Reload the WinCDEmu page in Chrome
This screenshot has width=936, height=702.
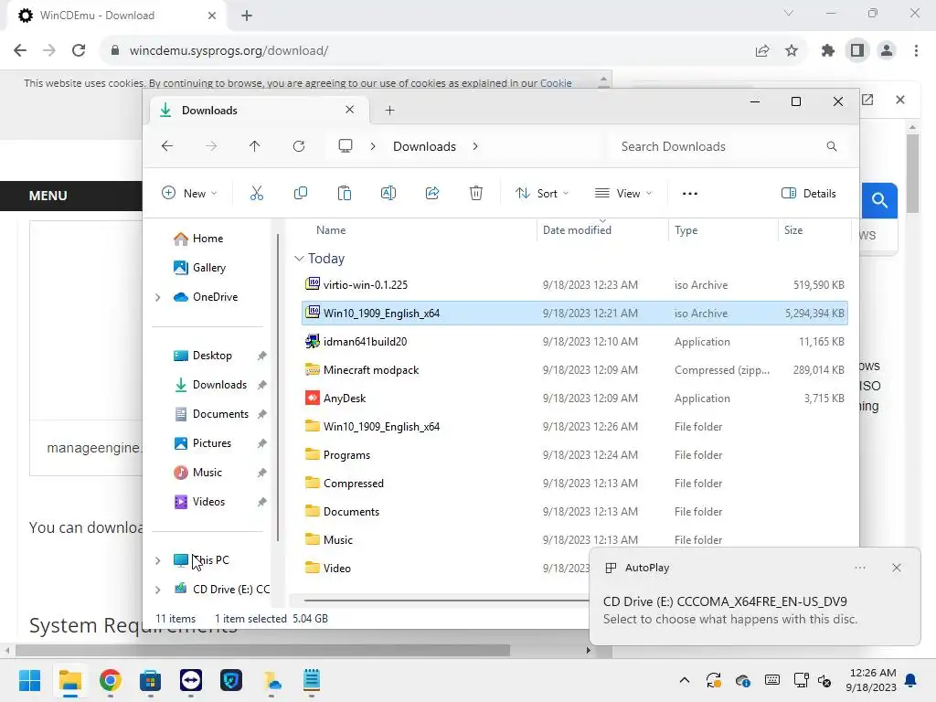point(79,51)
